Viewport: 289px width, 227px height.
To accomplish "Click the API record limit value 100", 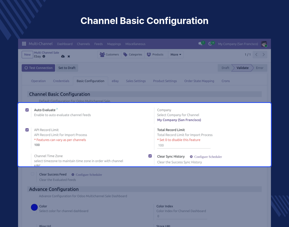I will pos(37,145).
